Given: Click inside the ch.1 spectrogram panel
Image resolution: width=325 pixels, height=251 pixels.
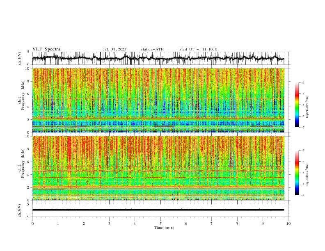Looking at the screenshot, I should [x=158, y=100].
